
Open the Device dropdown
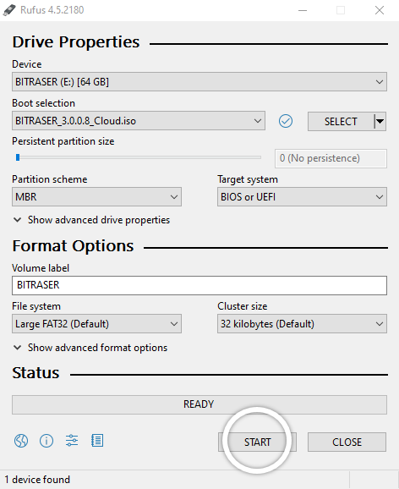click(x=199, y=82)
